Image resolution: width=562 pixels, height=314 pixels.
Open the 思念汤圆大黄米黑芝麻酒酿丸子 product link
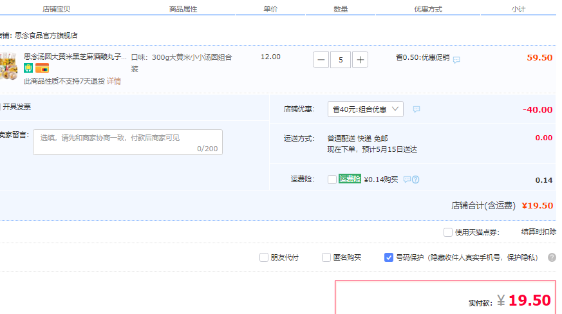click(x=75, y=57)
